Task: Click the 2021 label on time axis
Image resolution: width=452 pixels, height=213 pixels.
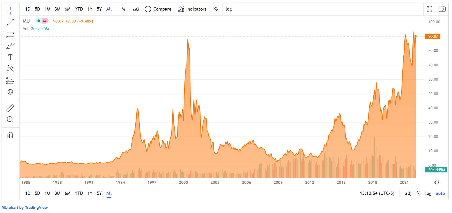Action: [404, 182]
